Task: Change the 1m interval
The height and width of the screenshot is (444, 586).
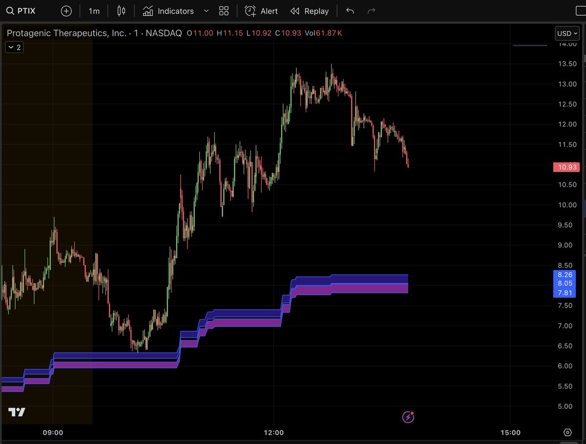Action: [94, 11]
